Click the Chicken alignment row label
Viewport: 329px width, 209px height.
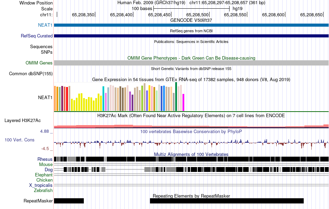click(x=44, y=180)
